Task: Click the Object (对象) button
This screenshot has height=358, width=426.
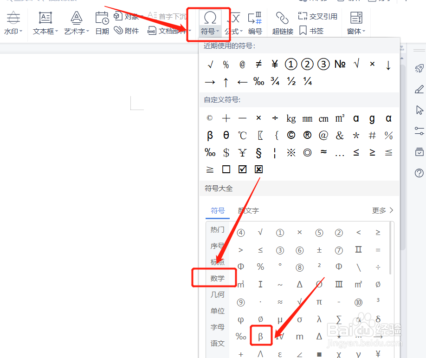Action: click(x=126, y=16)
